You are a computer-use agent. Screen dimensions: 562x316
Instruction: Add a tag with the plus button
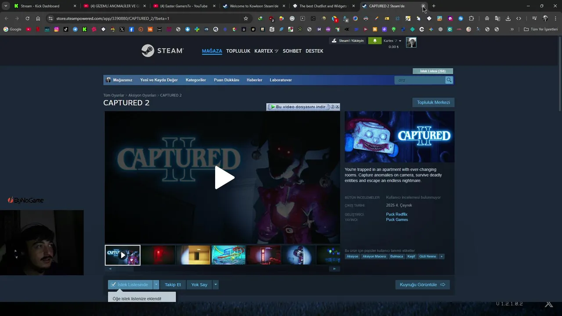pyautogui.click(x=441, y=256)
